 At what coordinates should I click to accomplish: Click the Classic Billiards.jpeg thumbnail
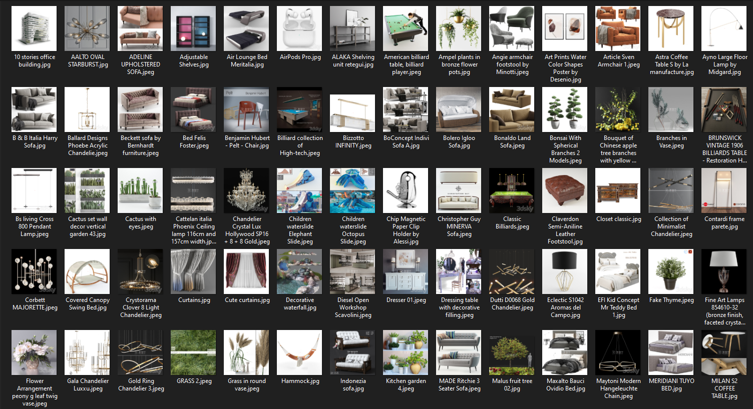tap(512, 190)
